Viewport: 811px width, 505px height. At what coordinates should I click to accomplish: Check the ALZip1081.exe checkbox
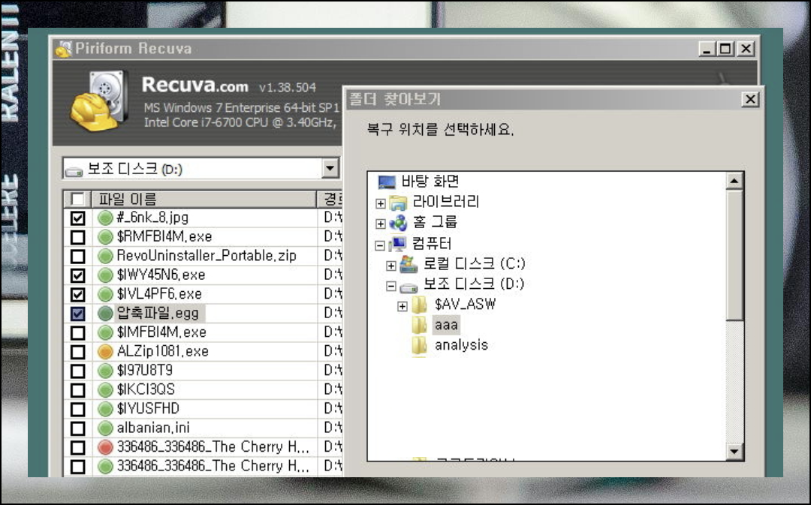[x=77, y=352]
